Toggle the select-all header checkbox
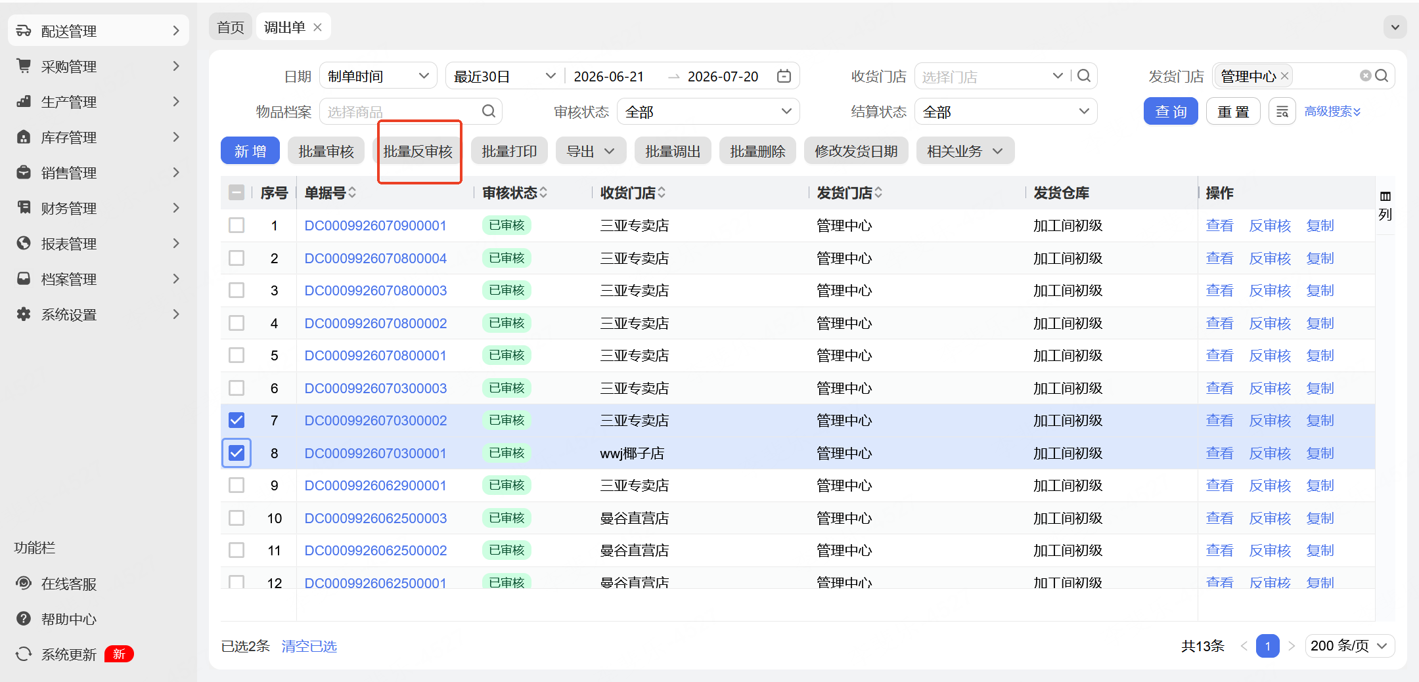This screenshot has height=682, width=1419. (236, 192)
